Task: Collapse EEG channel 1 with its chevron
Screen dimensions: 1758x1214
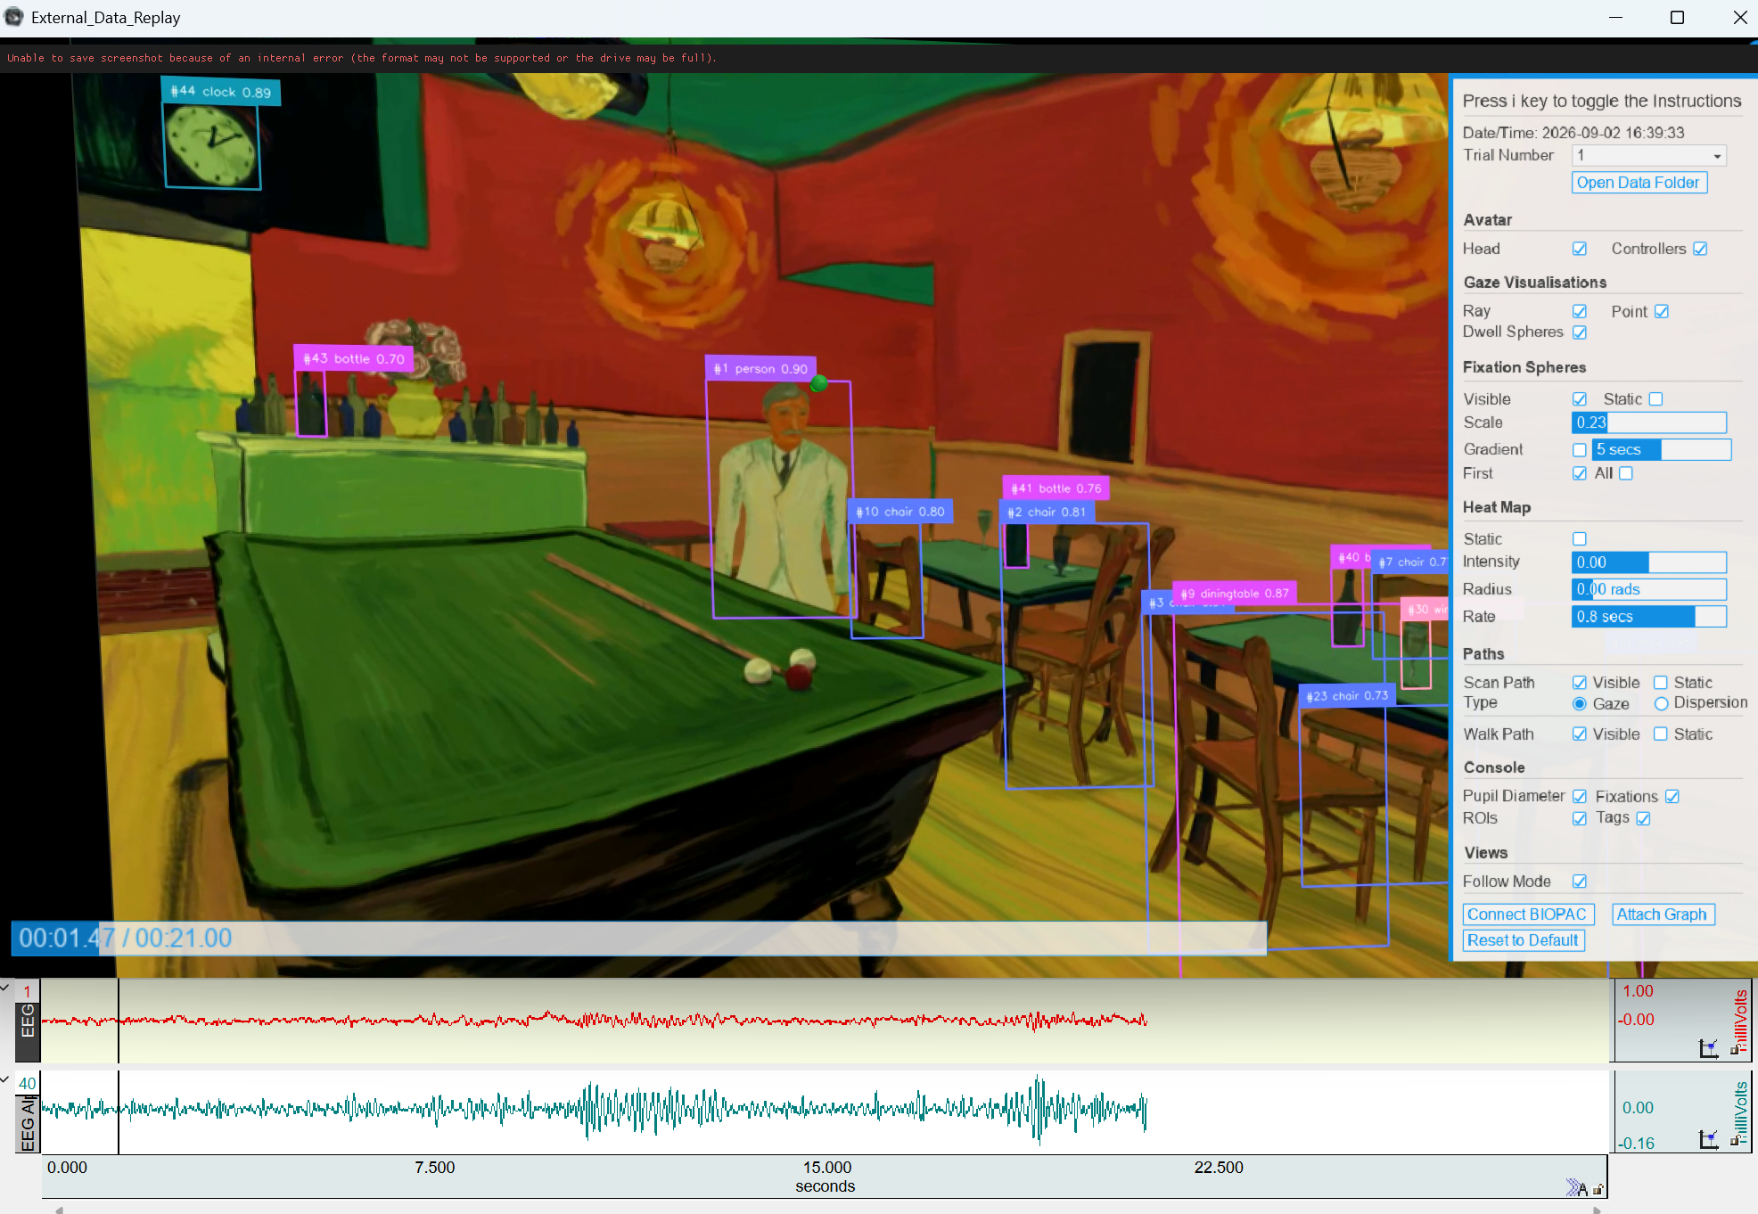Action: coord(5,988)
